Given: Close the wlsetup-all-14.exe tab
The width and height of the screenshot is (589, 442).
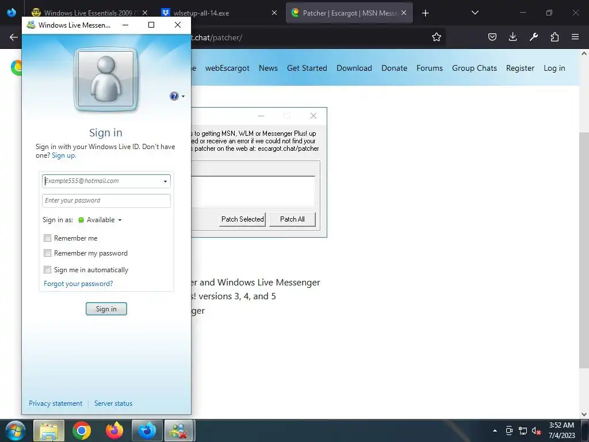Looking at the screenshot, I should [274, 13].
